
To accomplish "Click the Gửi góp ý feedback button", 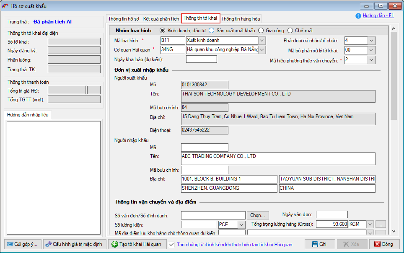I will [22, 244].
